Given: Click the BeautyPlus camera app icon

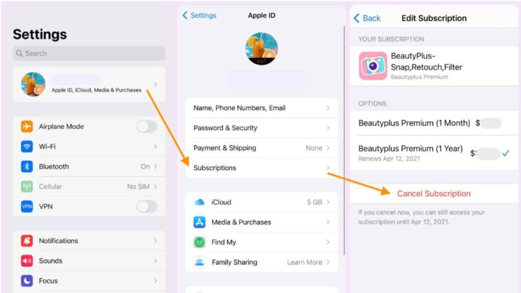Looking at the screenshot, I should (x=373, y=66).
